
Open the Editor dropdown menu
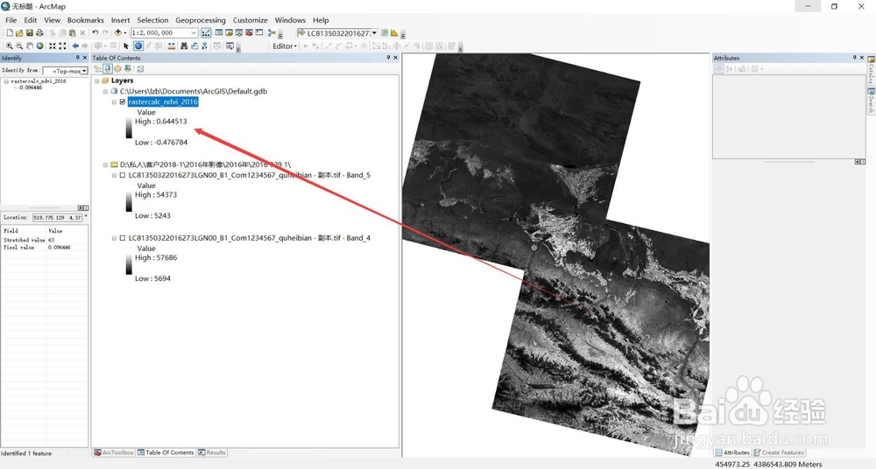(285, 45)
